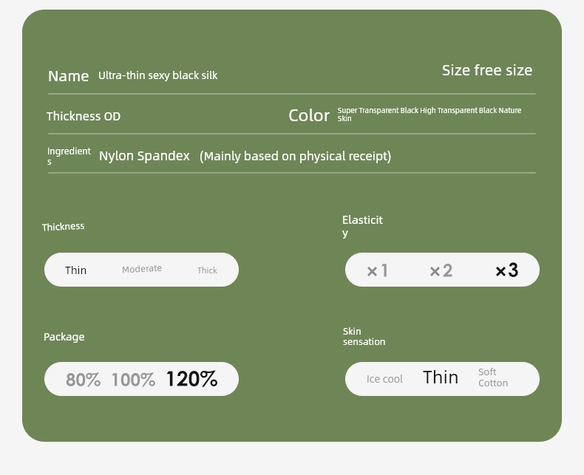Choose the ×1 elasticity level

(x=377, y=271)
